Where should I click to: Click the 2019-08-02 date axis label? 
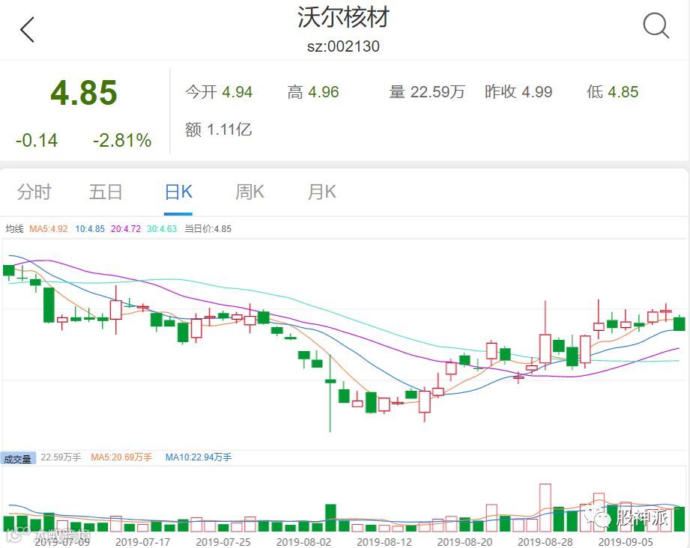303,542
